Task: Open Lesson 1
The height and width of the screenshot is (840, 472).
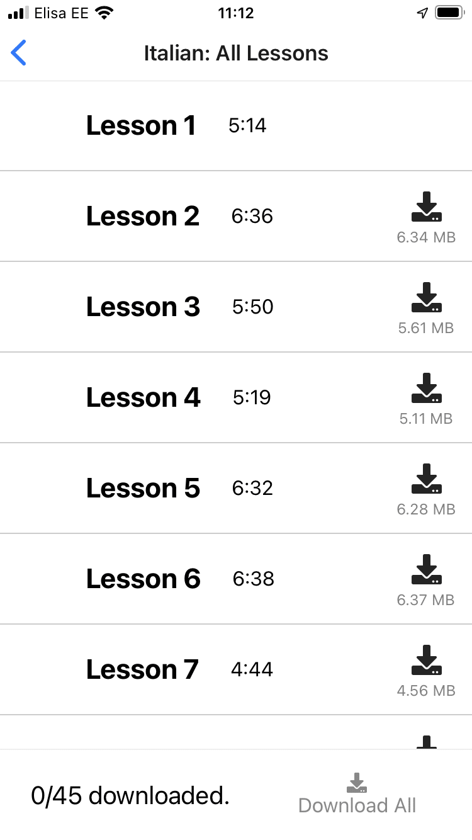Action: (141, 126)
